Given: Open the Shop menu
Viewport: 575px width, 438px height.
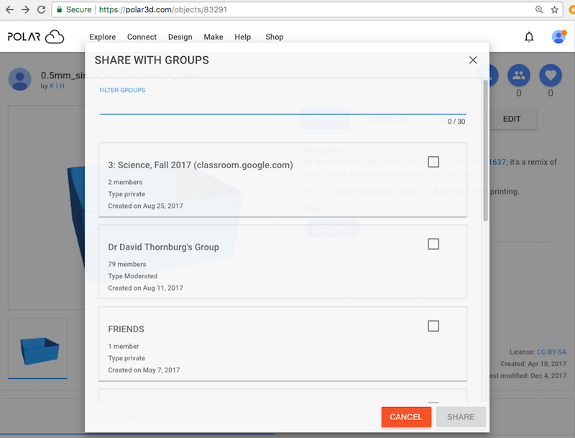Looking at the screenshot, I should (x=275, y=37).
